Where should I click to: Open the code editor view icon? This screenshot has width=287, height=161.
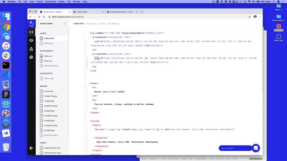31,32
